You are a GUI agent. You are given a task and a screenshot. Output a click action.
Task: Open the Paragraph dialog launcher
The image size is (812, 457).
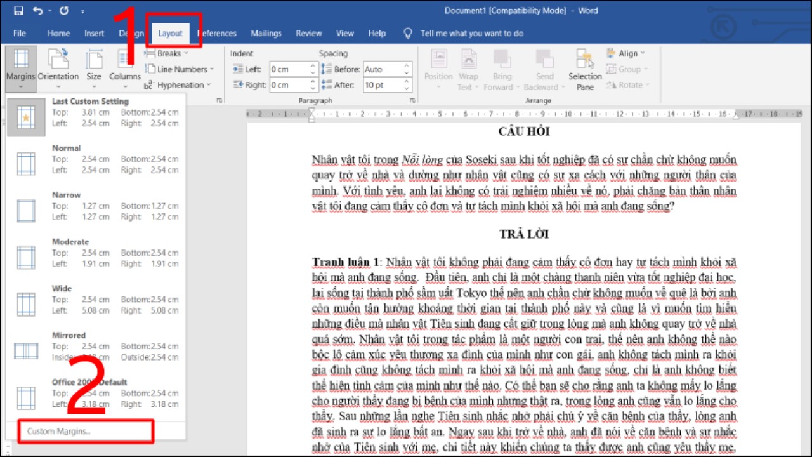click(x=412, y=100)
